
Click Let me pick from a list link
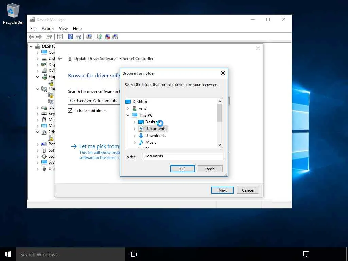99,146
